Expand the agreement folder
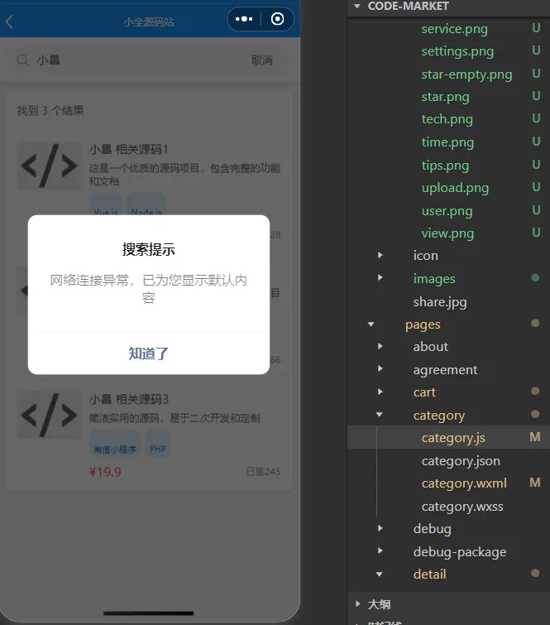 pos(380,369)
